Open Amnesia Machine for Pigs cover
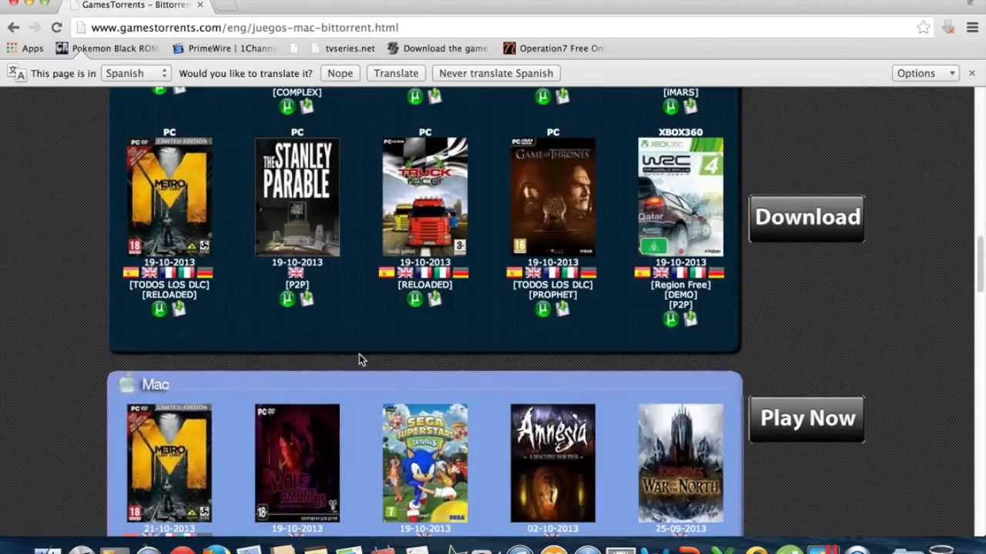Viewport: 986px width, 554px height. (x=553, y=463)
